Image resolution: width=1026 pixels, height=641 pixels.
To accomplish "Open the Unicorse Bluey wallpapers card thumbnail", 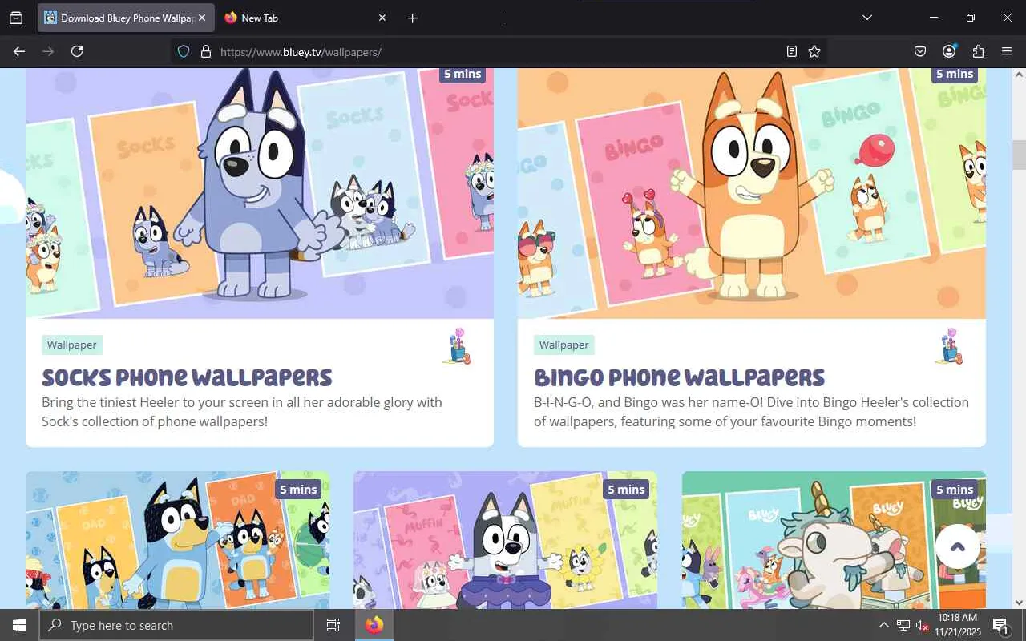I will (x=834, y=540).
